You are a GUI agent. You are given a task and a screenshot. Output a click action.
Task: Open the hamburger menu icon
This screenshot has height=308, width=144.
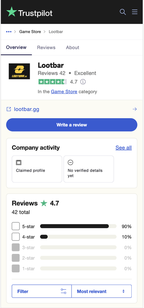click(134, 12)
